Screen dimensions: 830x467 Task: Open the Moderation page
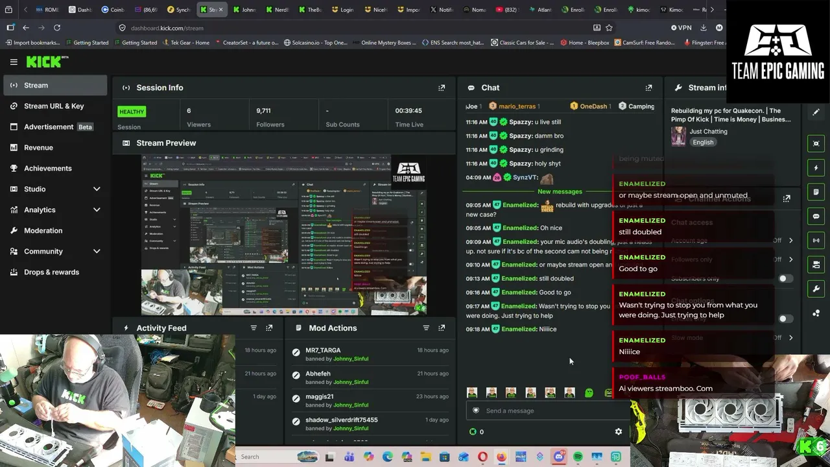[55, 230]
